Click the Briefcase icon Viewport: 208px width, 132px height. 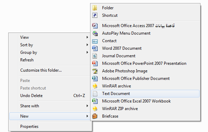(95, 116)
